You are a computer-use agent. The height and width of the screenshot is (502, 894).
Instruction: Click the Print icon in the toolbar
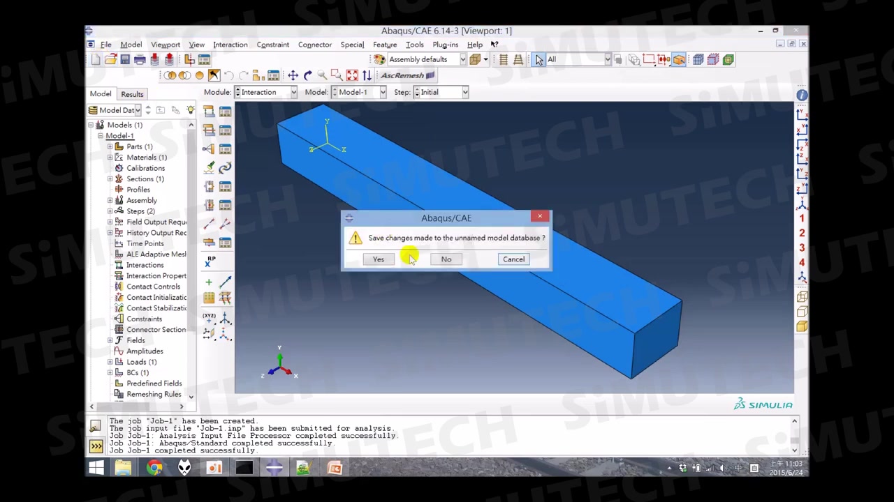pyautogui.click(x=140, y=60)
